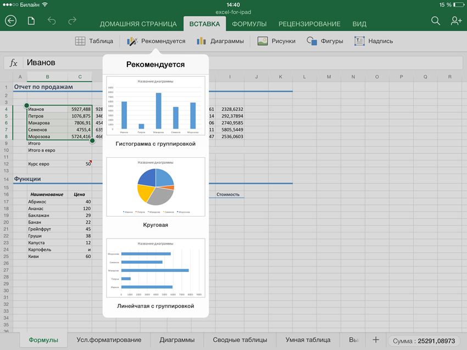Tap the back arrow icon

[11, 21]
